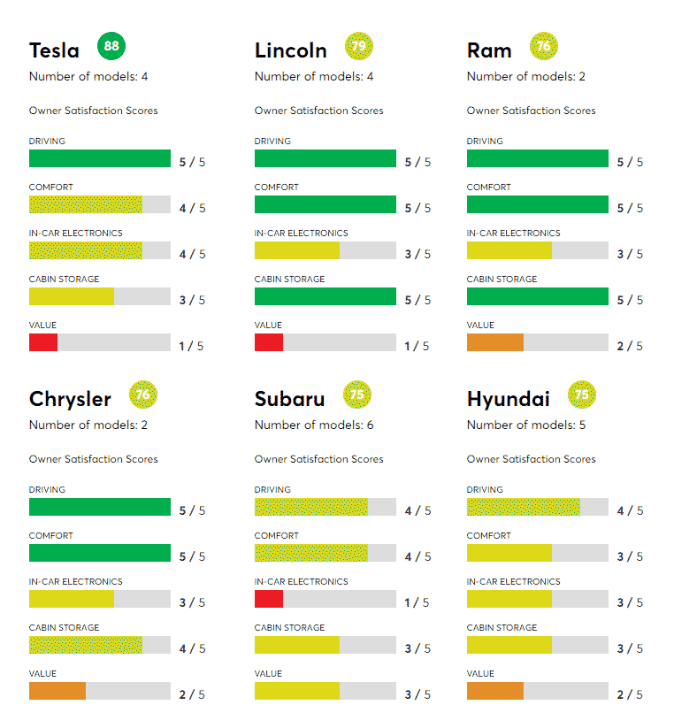
Task: Click Hyundai's Cabin Storage bar
Action: click(509, 645)
